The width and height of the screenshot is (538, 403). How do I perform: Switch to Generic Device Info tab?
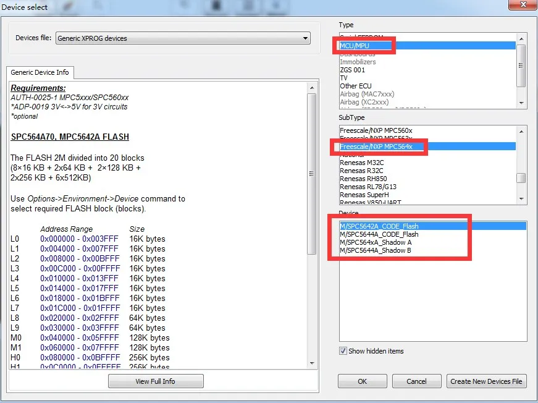click(40, 72)
